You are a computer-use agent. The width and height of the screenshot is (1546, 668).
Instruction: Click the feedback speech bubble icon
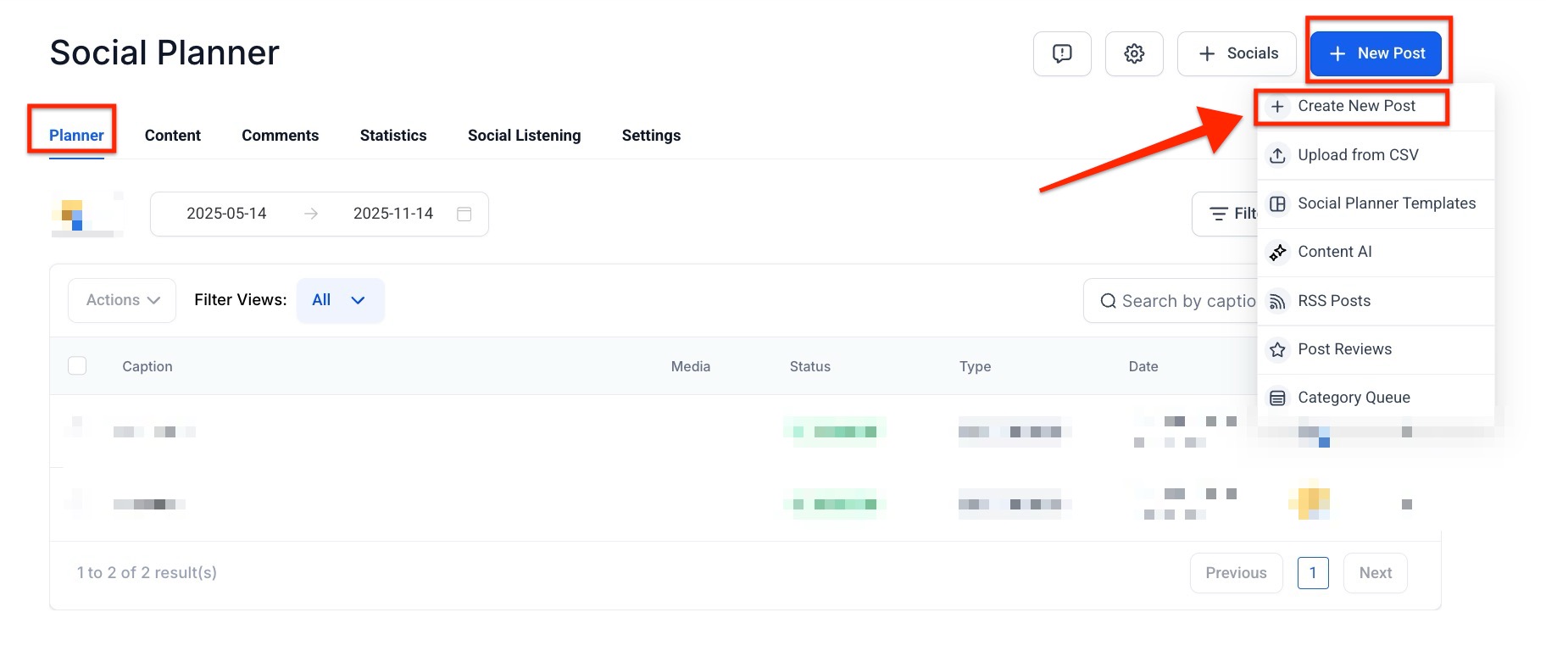pos(1061,53)
